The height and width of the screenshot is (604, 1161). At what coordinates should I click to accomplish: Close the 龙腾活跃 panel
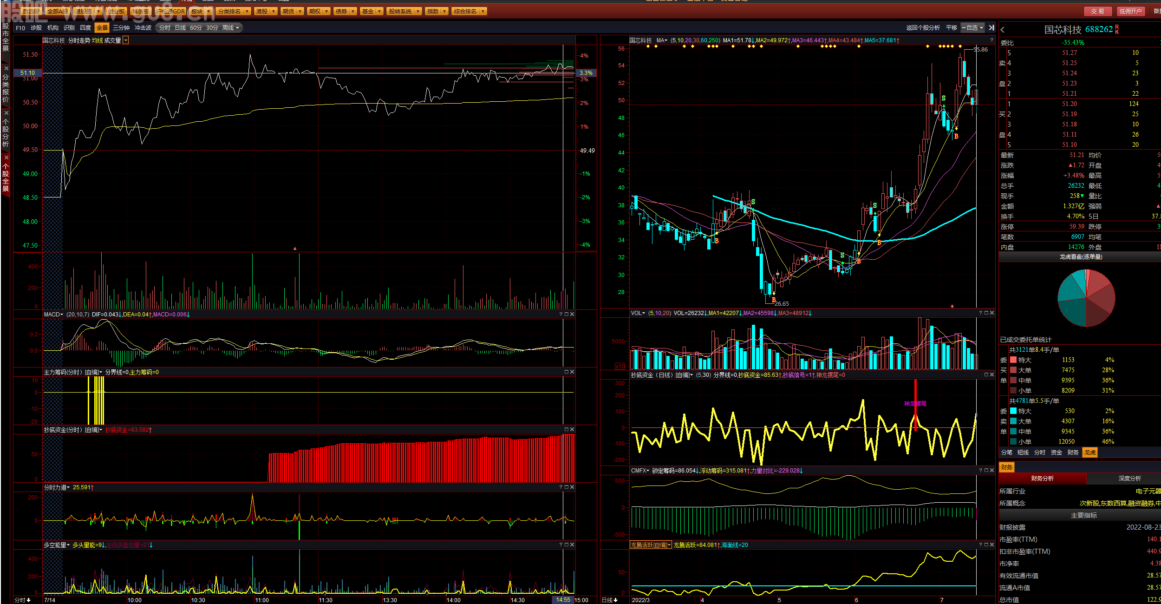point(992,545)
